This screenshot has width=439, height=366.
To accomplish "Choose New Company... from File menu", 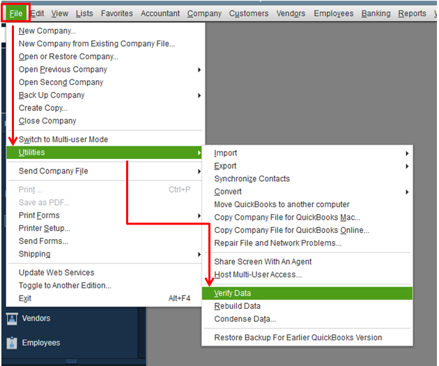I will tap(105, 31).
